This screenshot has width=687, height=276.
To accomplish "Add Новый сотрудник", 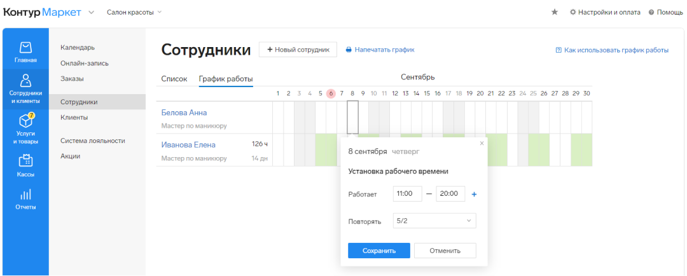I will 298,50.
